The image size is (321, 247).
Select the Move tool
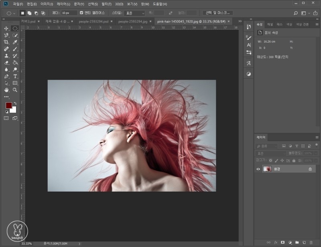point(6,28)
